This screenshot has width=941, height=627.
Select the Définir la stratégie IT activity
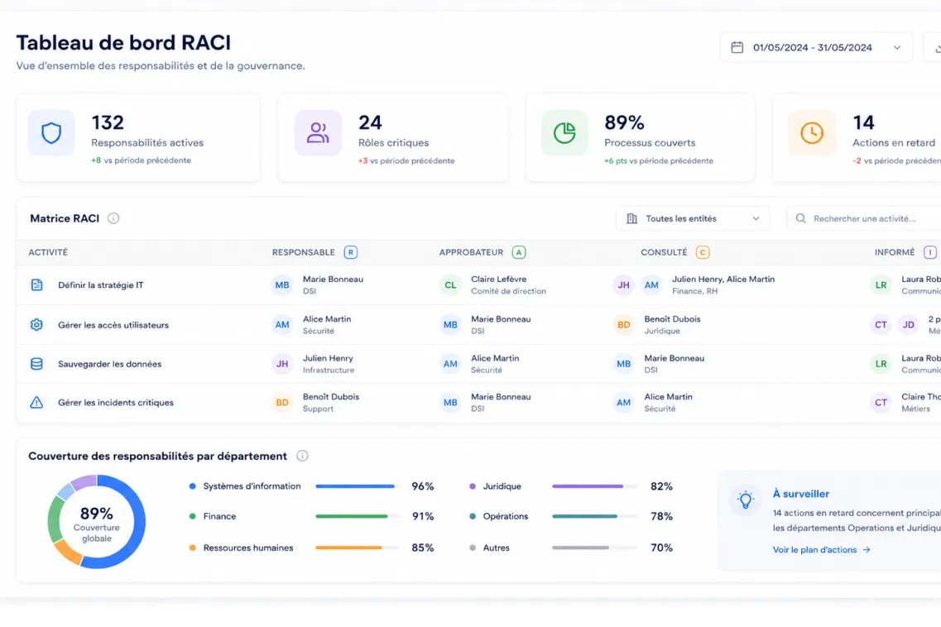101,285
